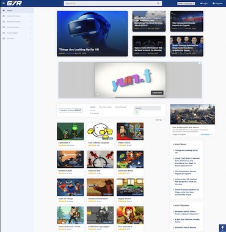The height and width of the screenshot is (232, 226).
Task: Click the top search input field
Action: pos(111,4)
